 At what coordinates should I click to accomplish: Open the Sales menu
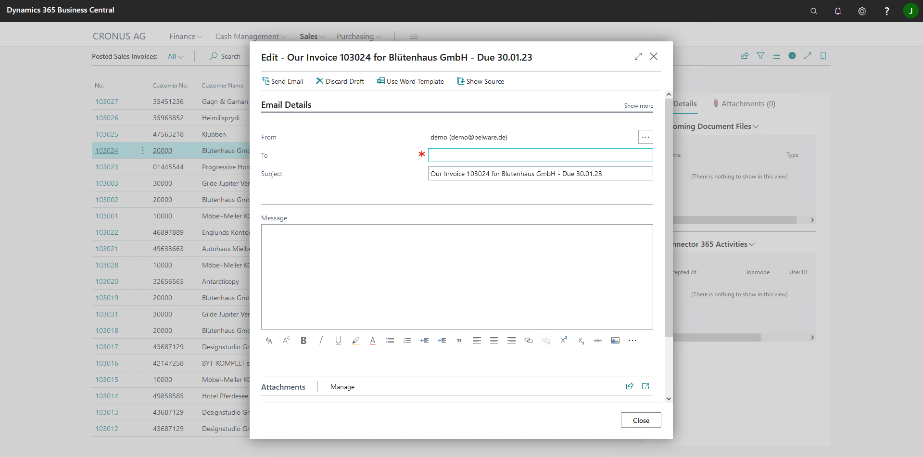pyautogui.click(x=312, y=37)
